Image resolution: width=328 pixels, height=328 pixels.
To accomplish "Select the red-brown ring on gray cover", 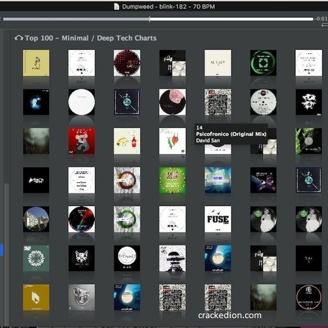I will pos(127,180).
